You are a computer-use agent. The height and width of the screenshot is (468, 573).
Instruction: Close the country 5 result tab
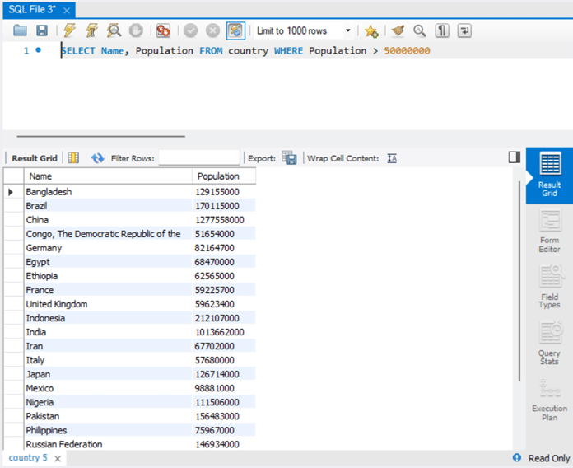click(x=58, y=458)
